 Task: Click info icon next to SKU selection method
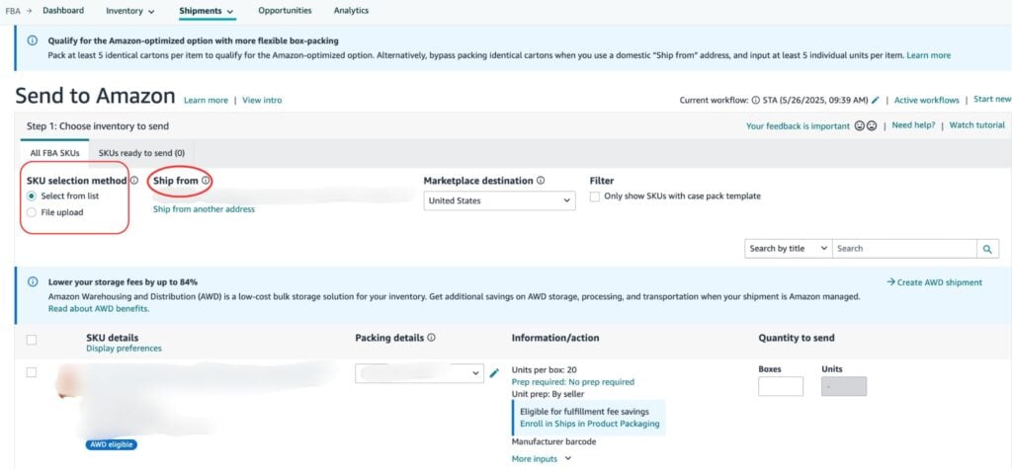[134, 181]
